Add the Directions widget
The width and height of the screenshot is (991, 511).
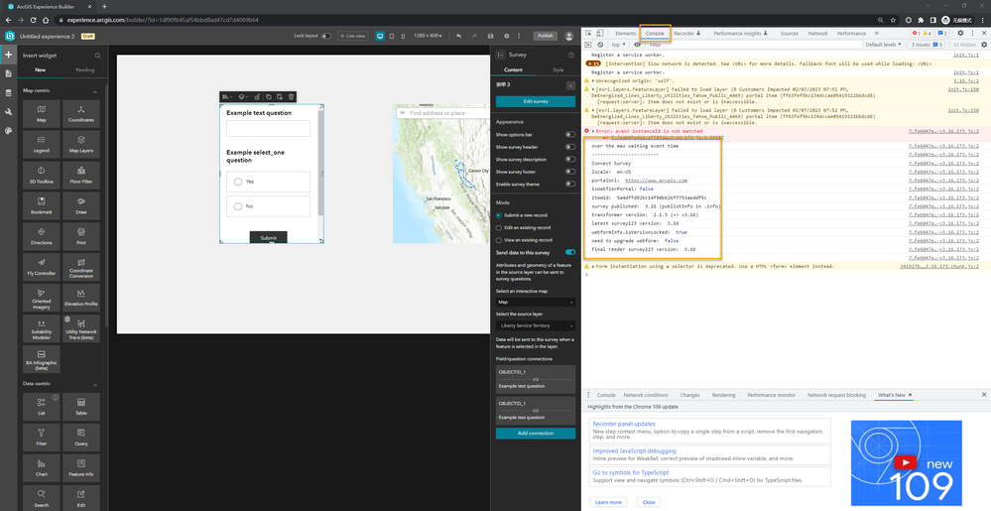pyautogui.click(x=41, y=236)
